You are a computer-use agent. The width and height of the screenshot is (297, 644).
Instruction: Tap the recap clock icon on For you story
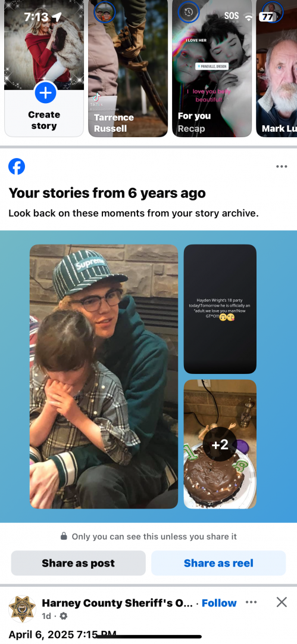click(188, 12)
